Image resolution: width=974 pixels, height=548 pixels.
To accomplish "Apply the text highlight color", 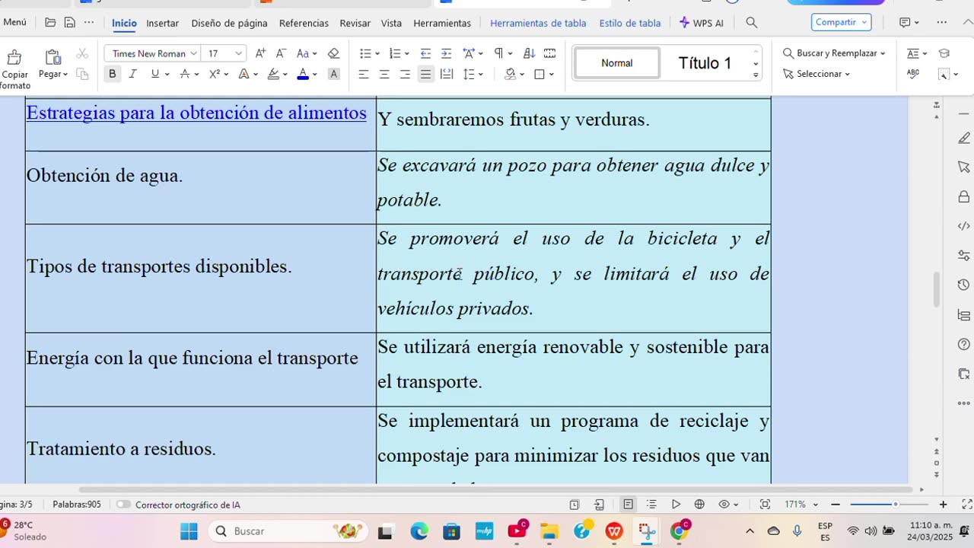I will (273, 74).
